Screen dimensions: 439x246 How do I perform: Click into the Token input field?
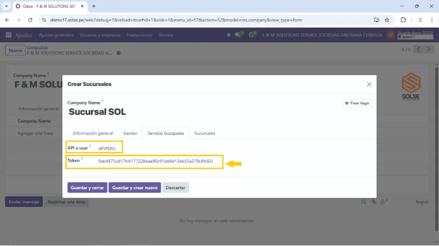(x=156, y=161)
